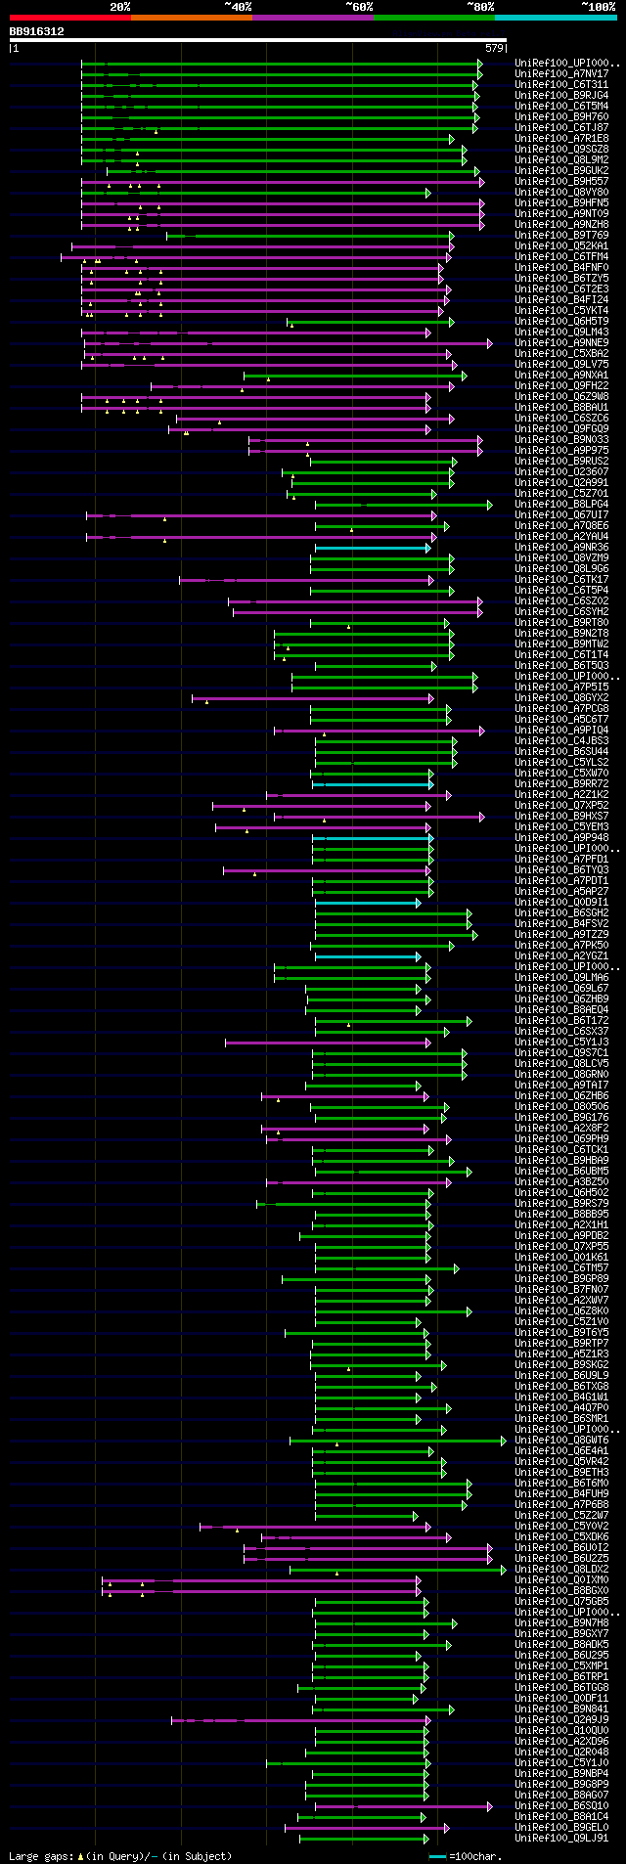626x1864 pixels.
Task: Click the white BB916312 query bar
Action: click(x=258, y=40)
